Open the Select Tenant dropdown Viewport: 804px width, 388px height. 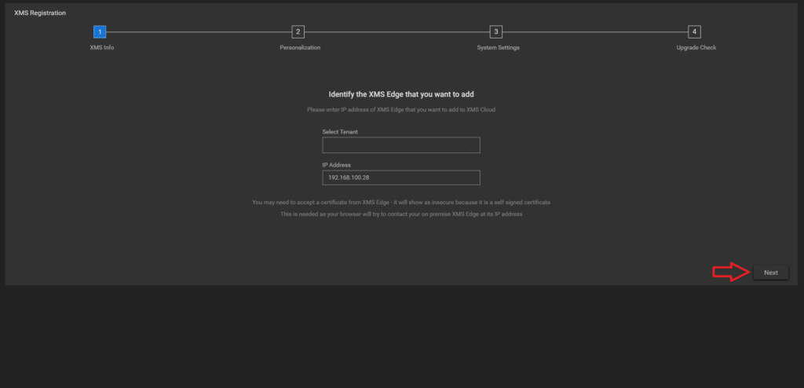point(400,145)
